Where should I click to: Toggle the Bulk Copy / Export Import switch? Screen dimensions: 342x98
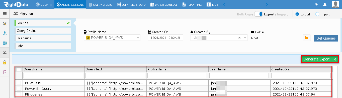tap(258, 14)
